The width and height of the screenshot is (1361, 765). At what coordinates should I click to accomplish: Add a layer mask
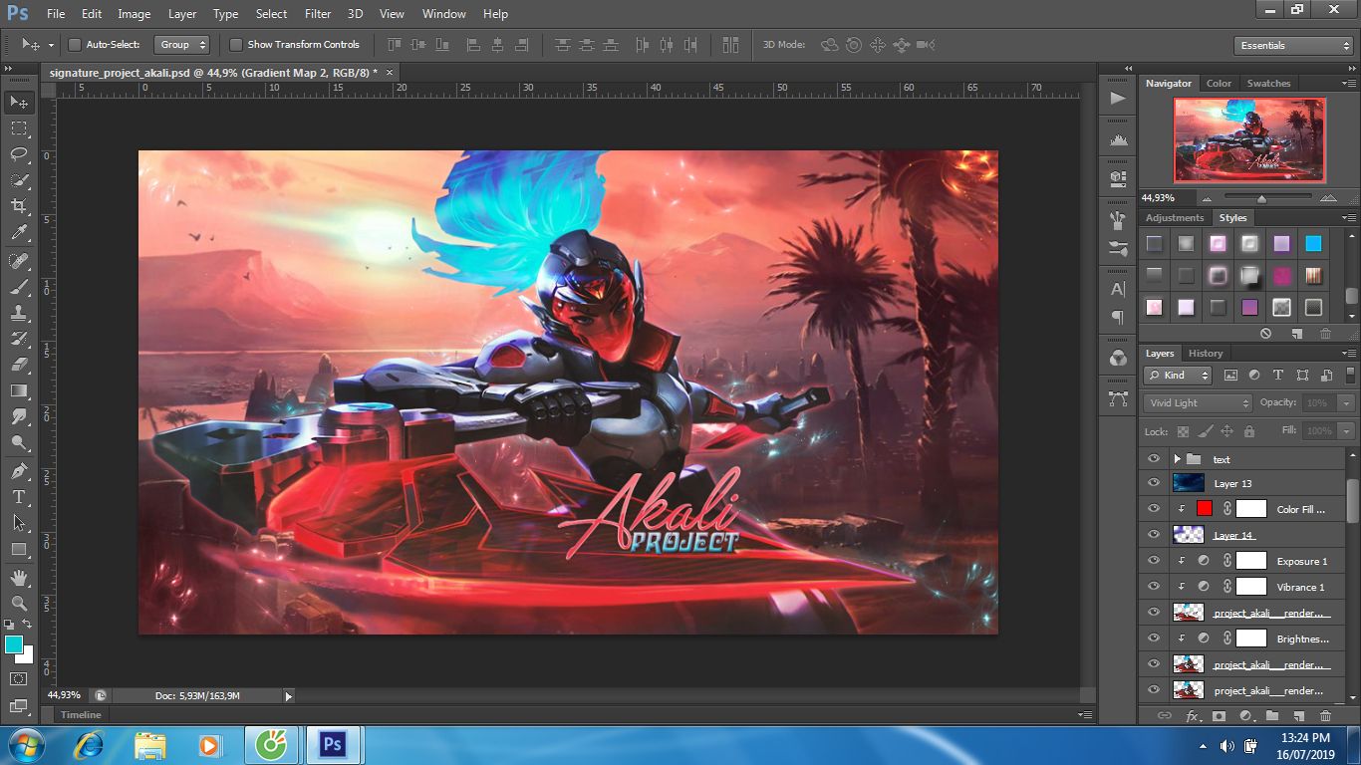[x=1218, y=715]
